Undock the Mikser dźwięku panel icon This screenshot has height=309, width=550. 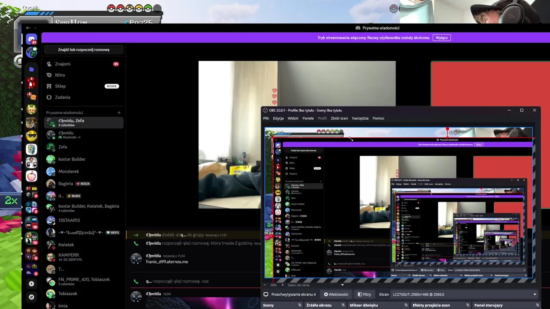pos(406,305)
